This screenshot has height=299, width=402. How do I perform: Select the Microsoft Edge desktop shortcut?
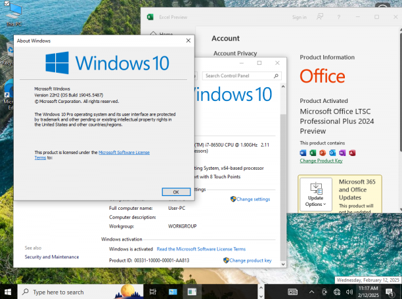point(8,94)
